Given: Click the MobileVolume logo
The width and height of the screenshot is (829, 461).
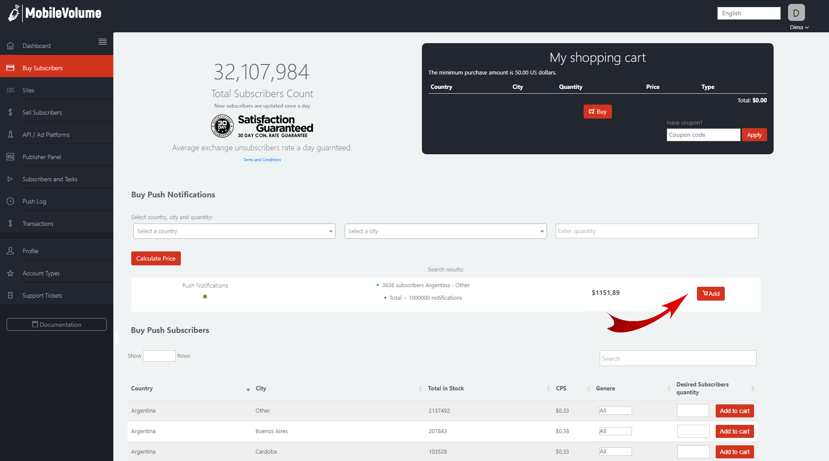Looking at the screenshot, I should 55,14.
